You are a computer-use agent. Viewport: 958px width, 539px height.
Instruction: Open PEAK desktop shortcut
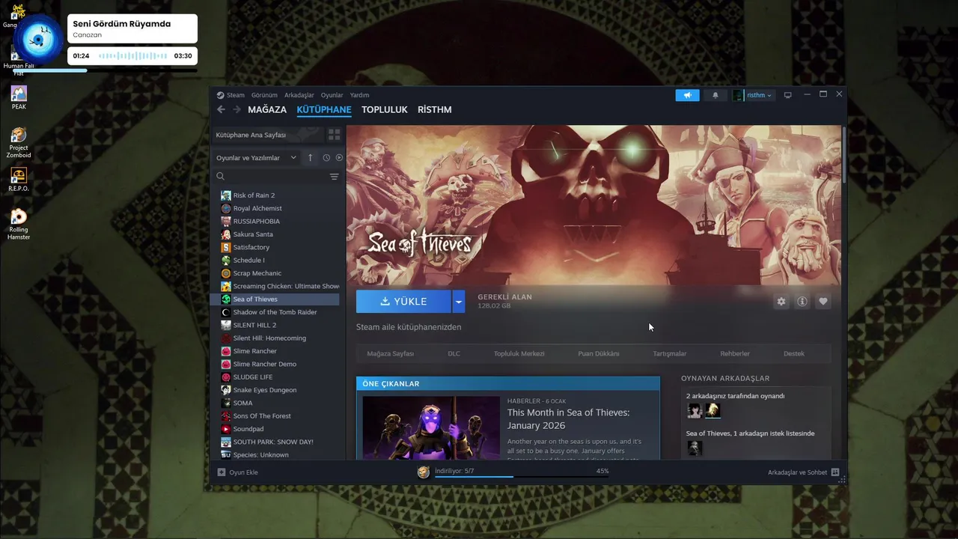click(19, 97)
